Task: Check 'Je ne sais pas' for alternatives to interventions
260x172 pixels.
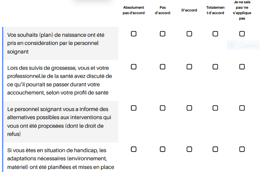Action: [x=242, y=108]
